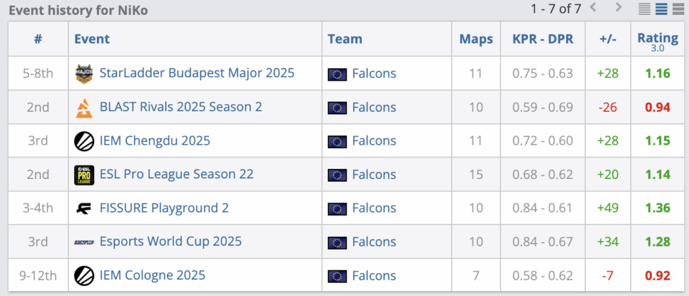Click the StarLadder Budapest Major event logo
The height and width of the screenshot is (296, 689).
tap(84, 73)
